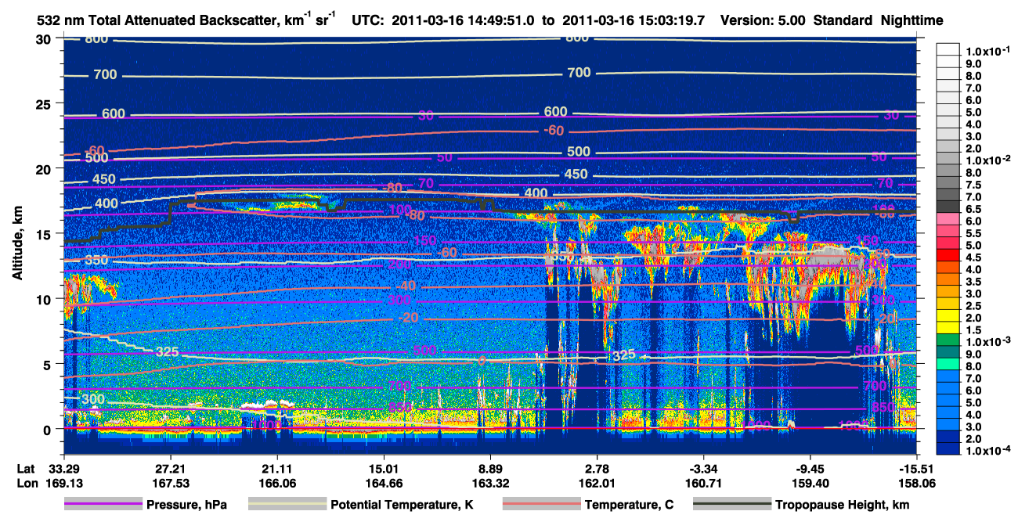Click the latitude value 27.21
The width and height of the screenshot is (1018, 522).
(x=169, y=468)
